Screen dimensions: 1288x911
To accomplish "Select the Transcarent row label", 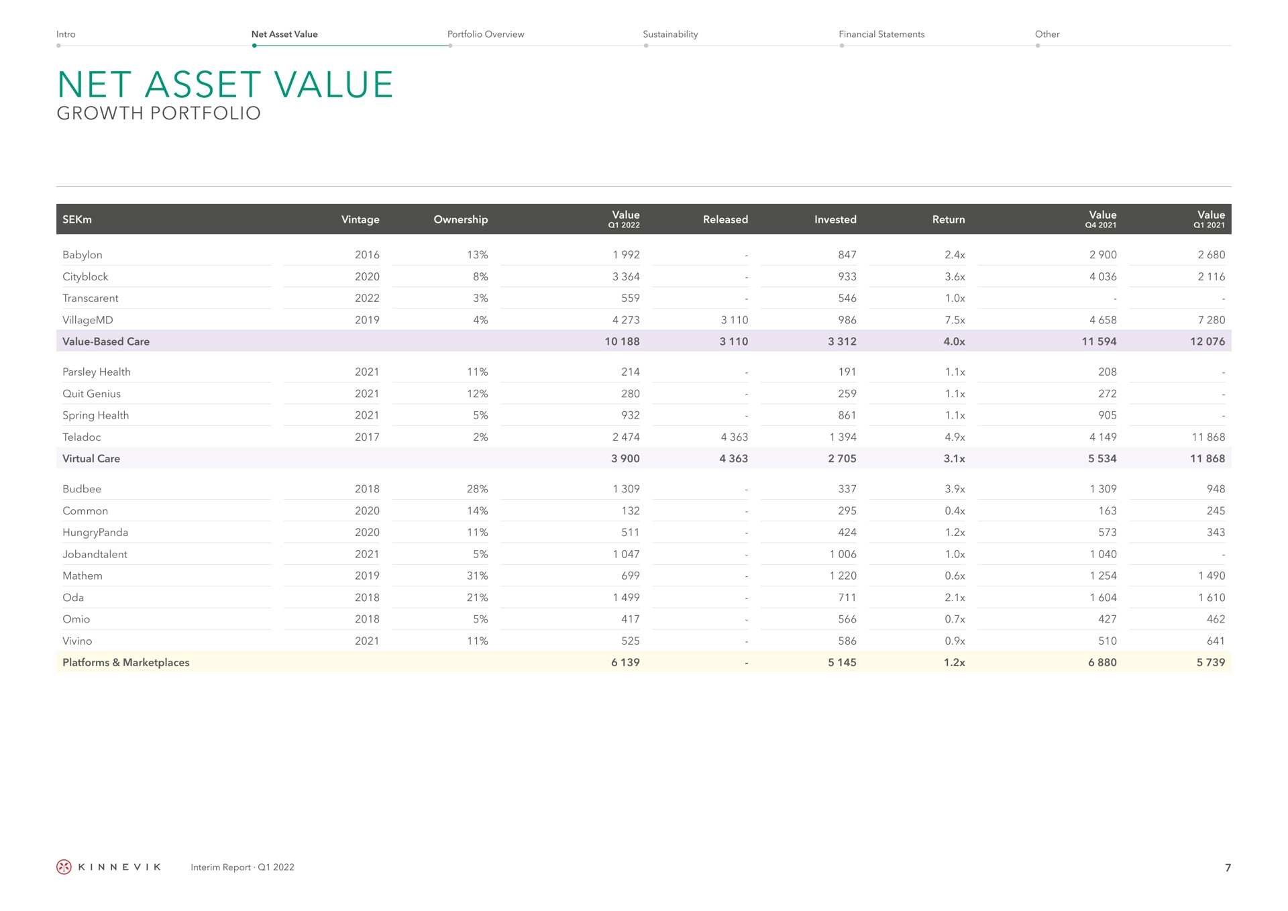I will pyautogui.click(x=91, y=298).
